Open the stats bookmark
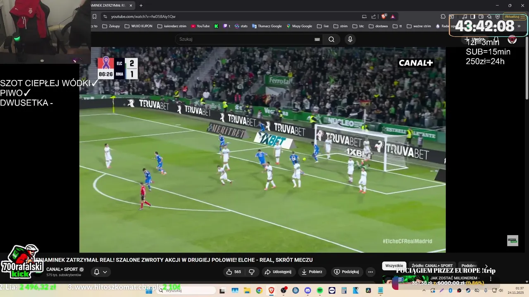 coord(241,26)
